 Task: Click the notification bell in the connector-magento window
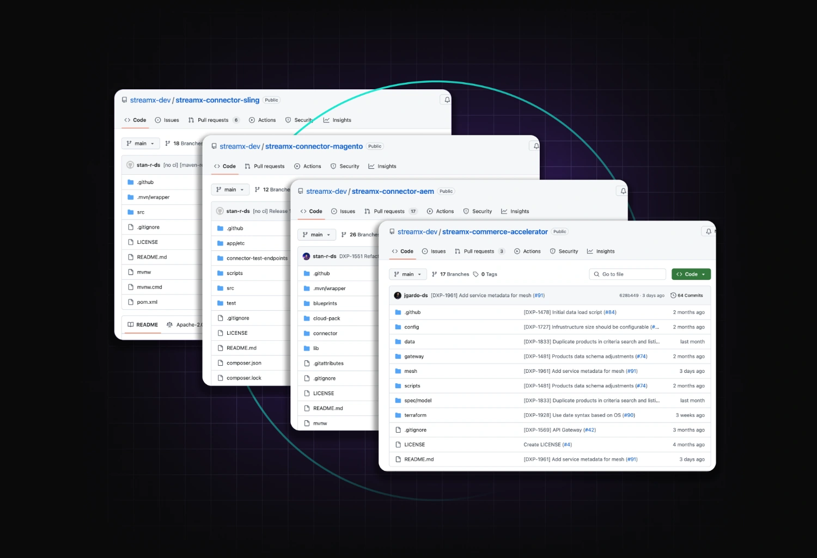coord(536,146)
